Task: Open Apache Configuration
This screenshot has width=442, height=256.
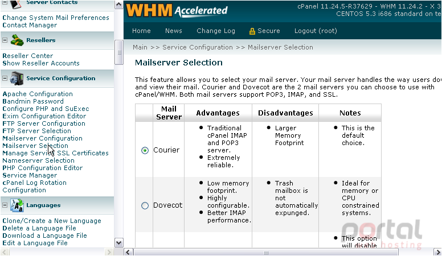Action: pos(38,94)
